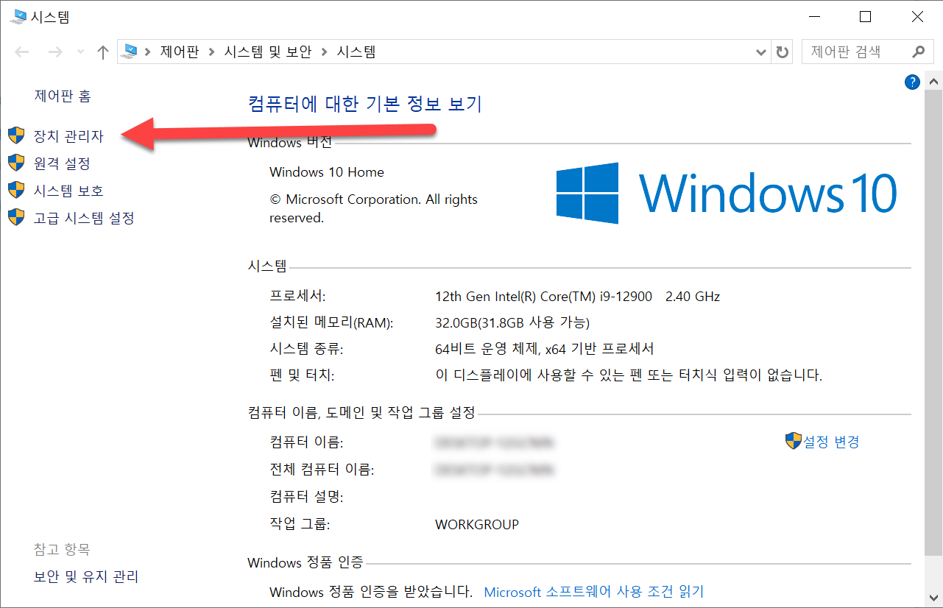Click RAM value 32.0GB(31.8GB 사용 가능)
Image resolution: width=943 pixels, height=608 pixels.
pos(512,322)
